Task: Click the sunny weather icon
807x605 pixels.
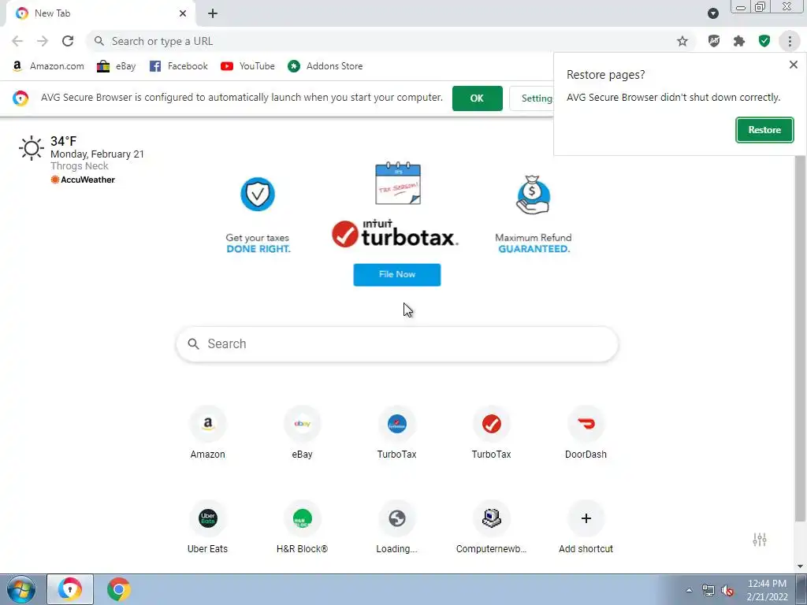Action: coord(32,148)
